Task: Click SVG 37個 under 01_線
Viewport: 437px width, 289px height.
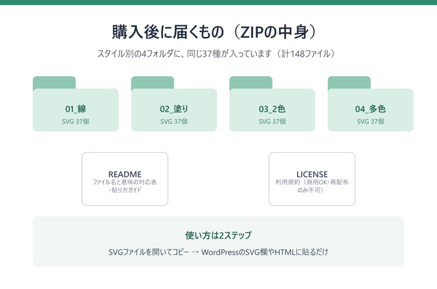Action: (76, 121)
